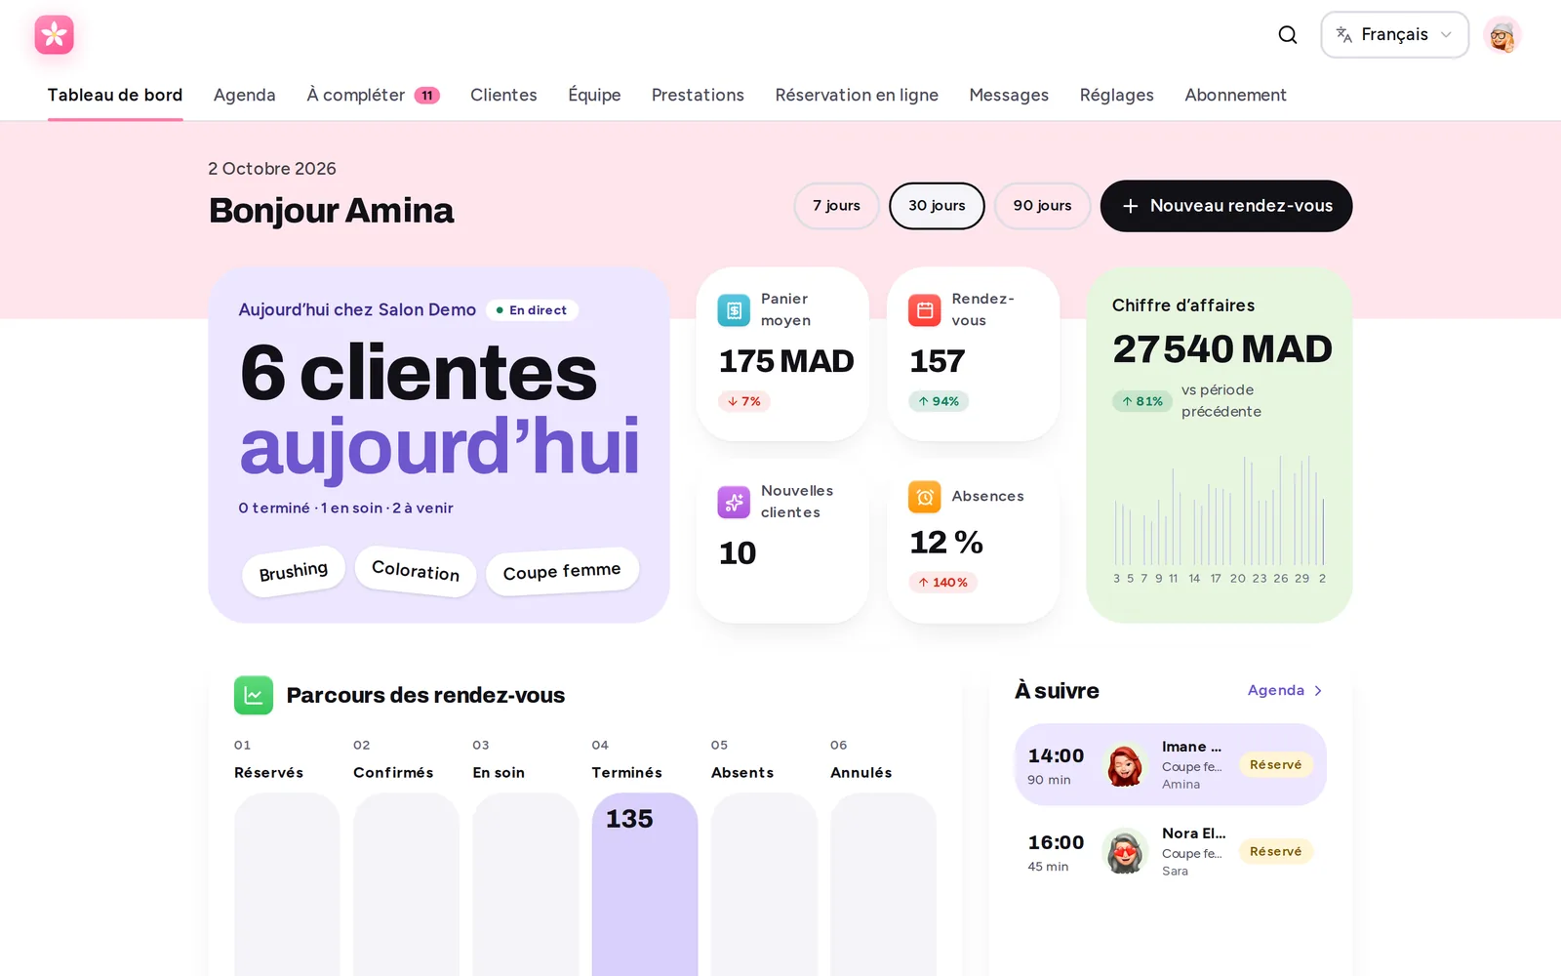Open Imane's 14:00 appointment card
Screen dimensions: 1561x976
pos(1171,764)
